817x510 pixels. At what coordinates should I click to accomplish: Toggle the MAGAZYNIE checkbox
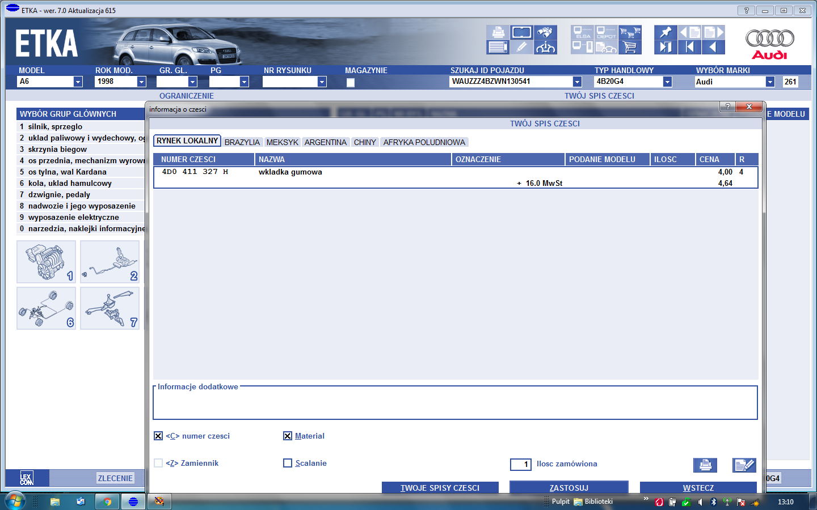click(x=351, y=83)
